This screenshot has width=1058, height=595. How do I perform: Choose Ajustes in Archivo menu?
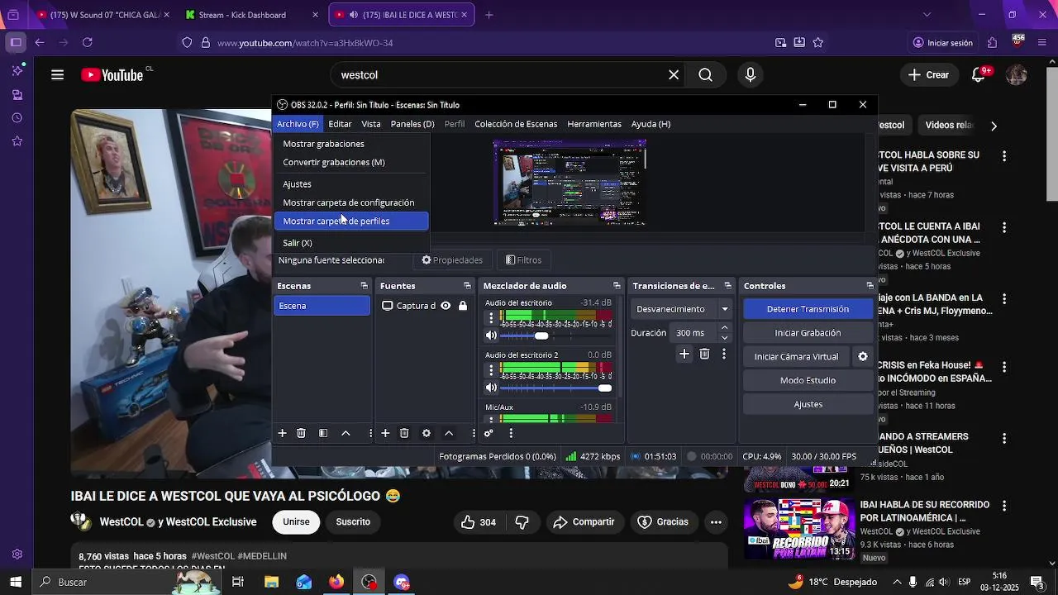click(x=351, y=184)
